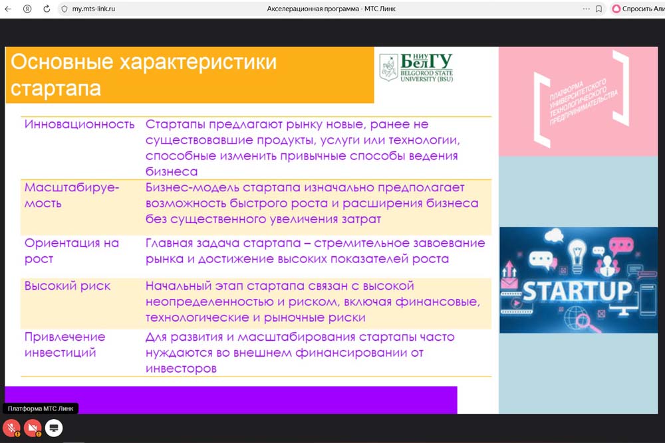Select the Инновационность row heading
Viewport: 665px width, 443px height.
[79, 124]
